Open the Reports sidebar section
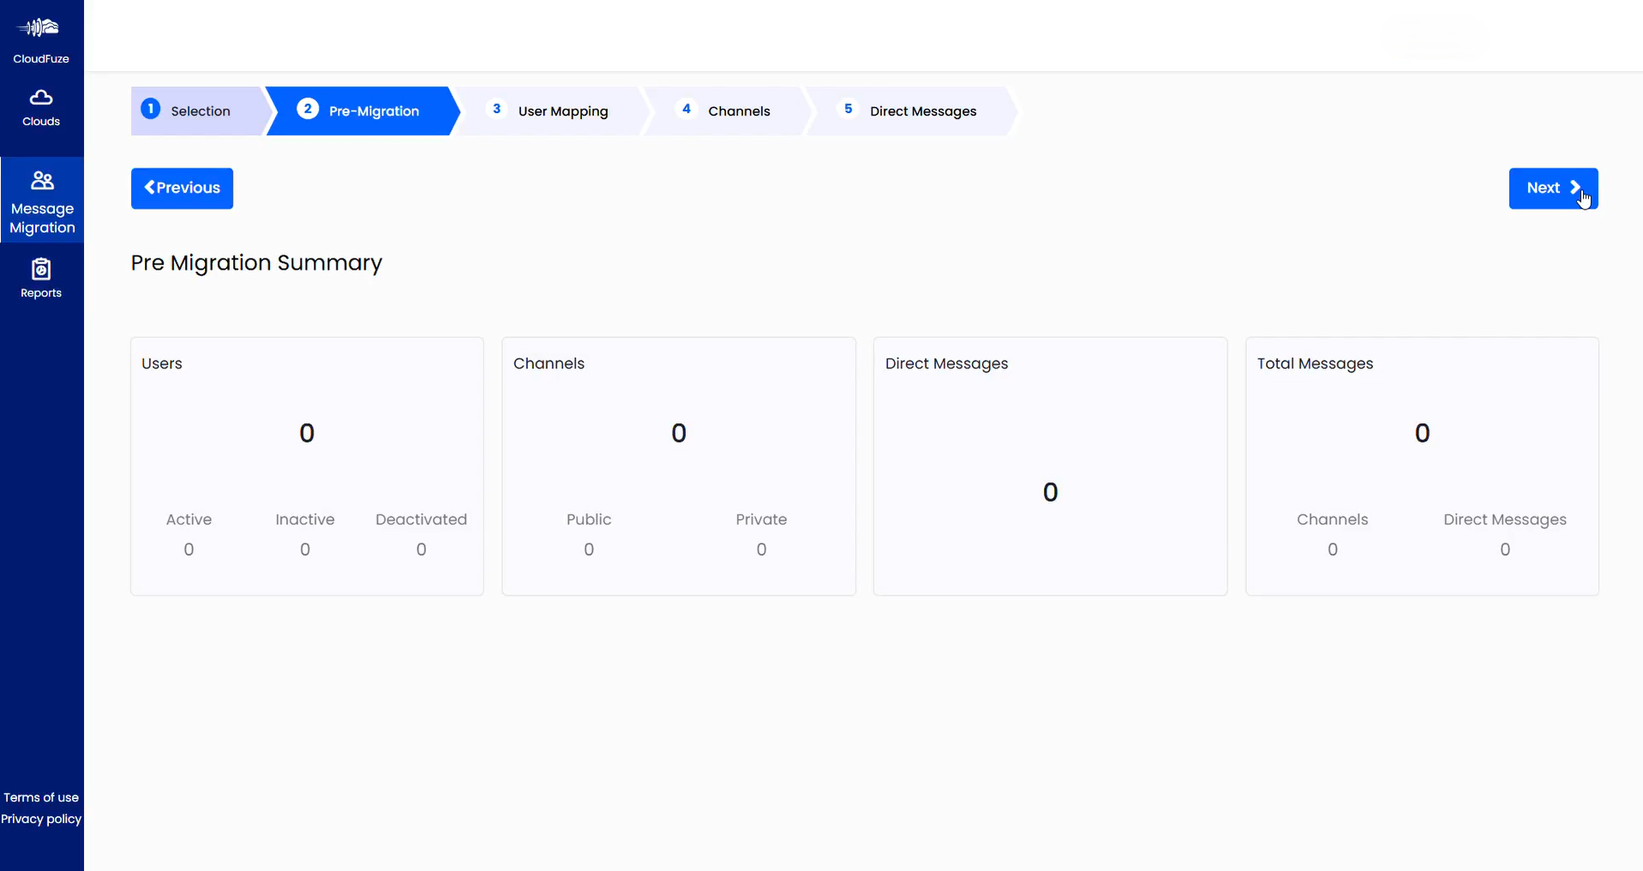 coord(41,278)
